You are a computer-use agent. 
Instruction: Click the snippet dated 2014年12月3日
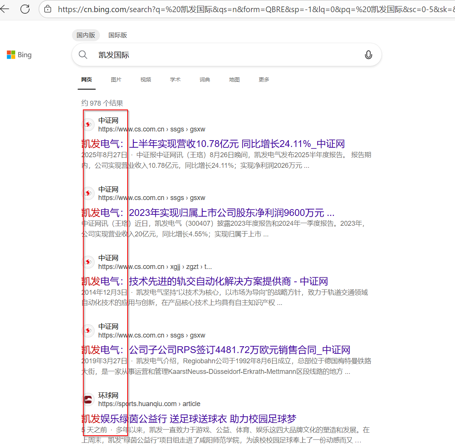[x=225, y=298]
